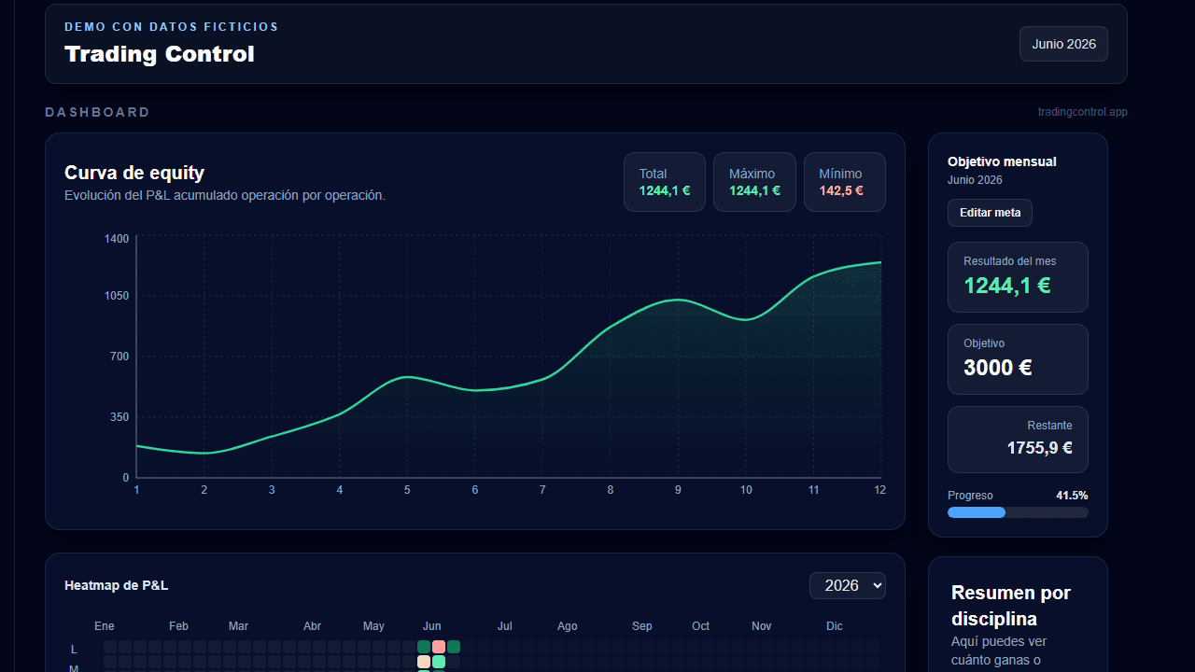Click the Sep month label in heatmap
This screenshot has height=672, width=1195.
click(x=641, y=626)
